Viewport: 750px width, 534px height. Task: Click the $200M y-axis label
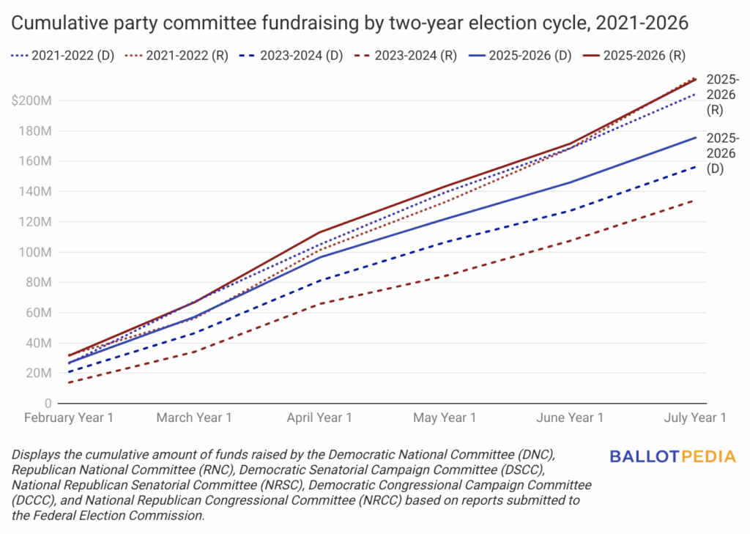pyautogui.click(x=31, y=100)
